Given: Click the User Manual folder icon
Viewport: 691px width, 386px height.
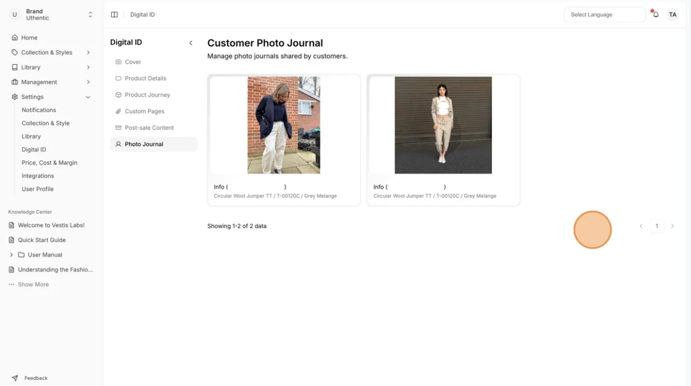Looking at the screenshot, I should [x=21, y=255].
